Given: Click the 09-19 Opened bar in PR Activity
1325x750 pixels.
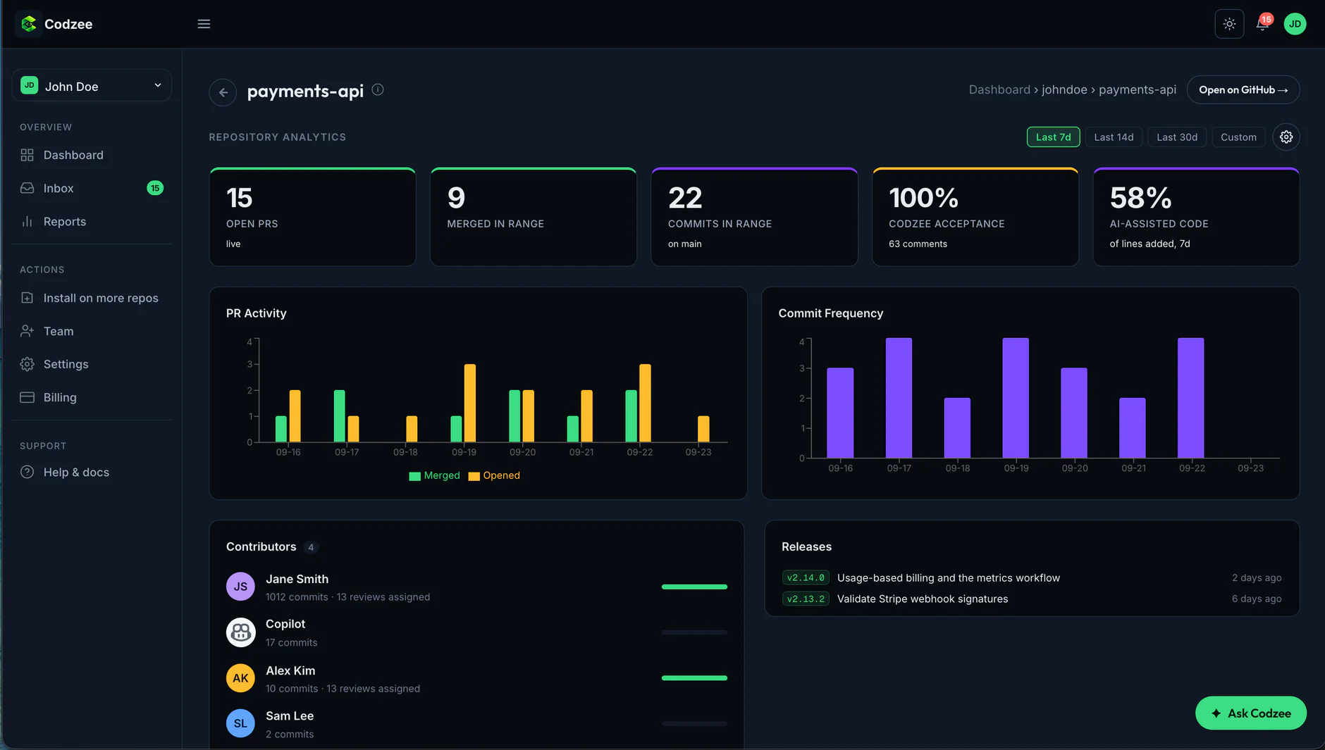Looking at the screenshot, I should [x=470, y=403].
